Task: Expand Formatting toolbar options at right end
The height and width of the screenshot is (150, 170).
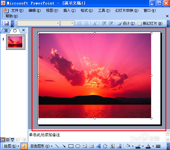Action: (168, 23)
